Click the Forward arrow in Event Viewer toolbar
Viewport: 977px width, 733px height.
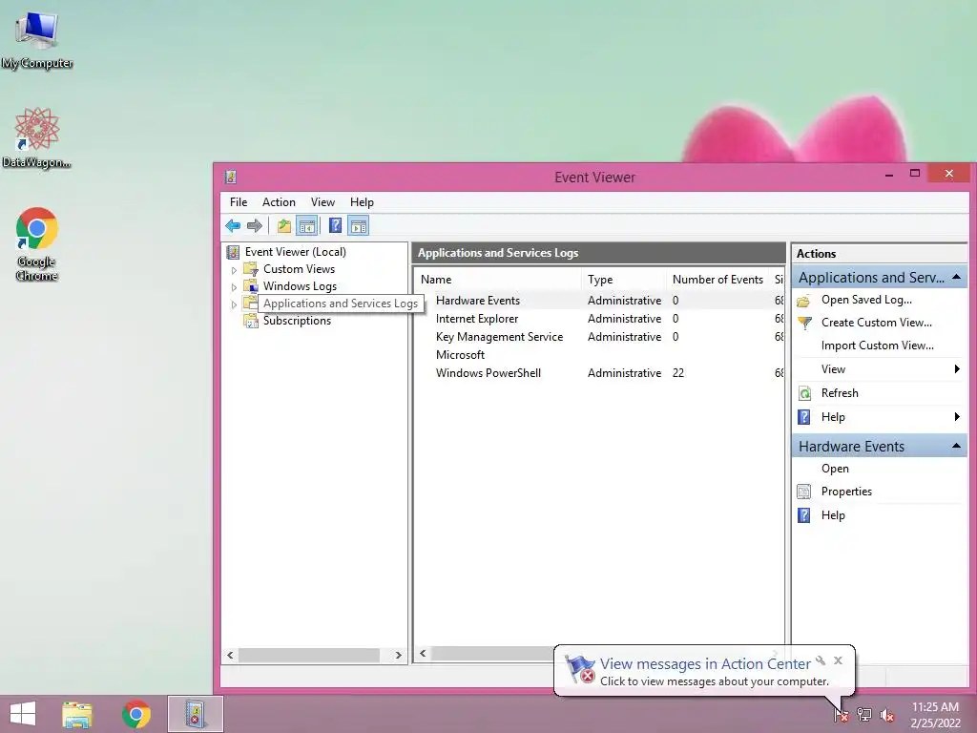254,225
